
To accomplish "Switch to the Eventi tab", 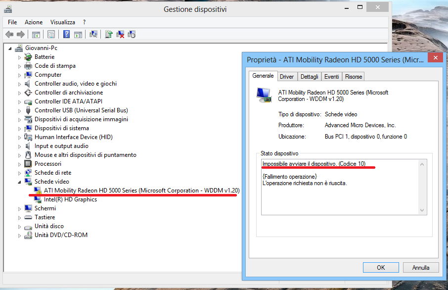I will [x=332, y=77].
